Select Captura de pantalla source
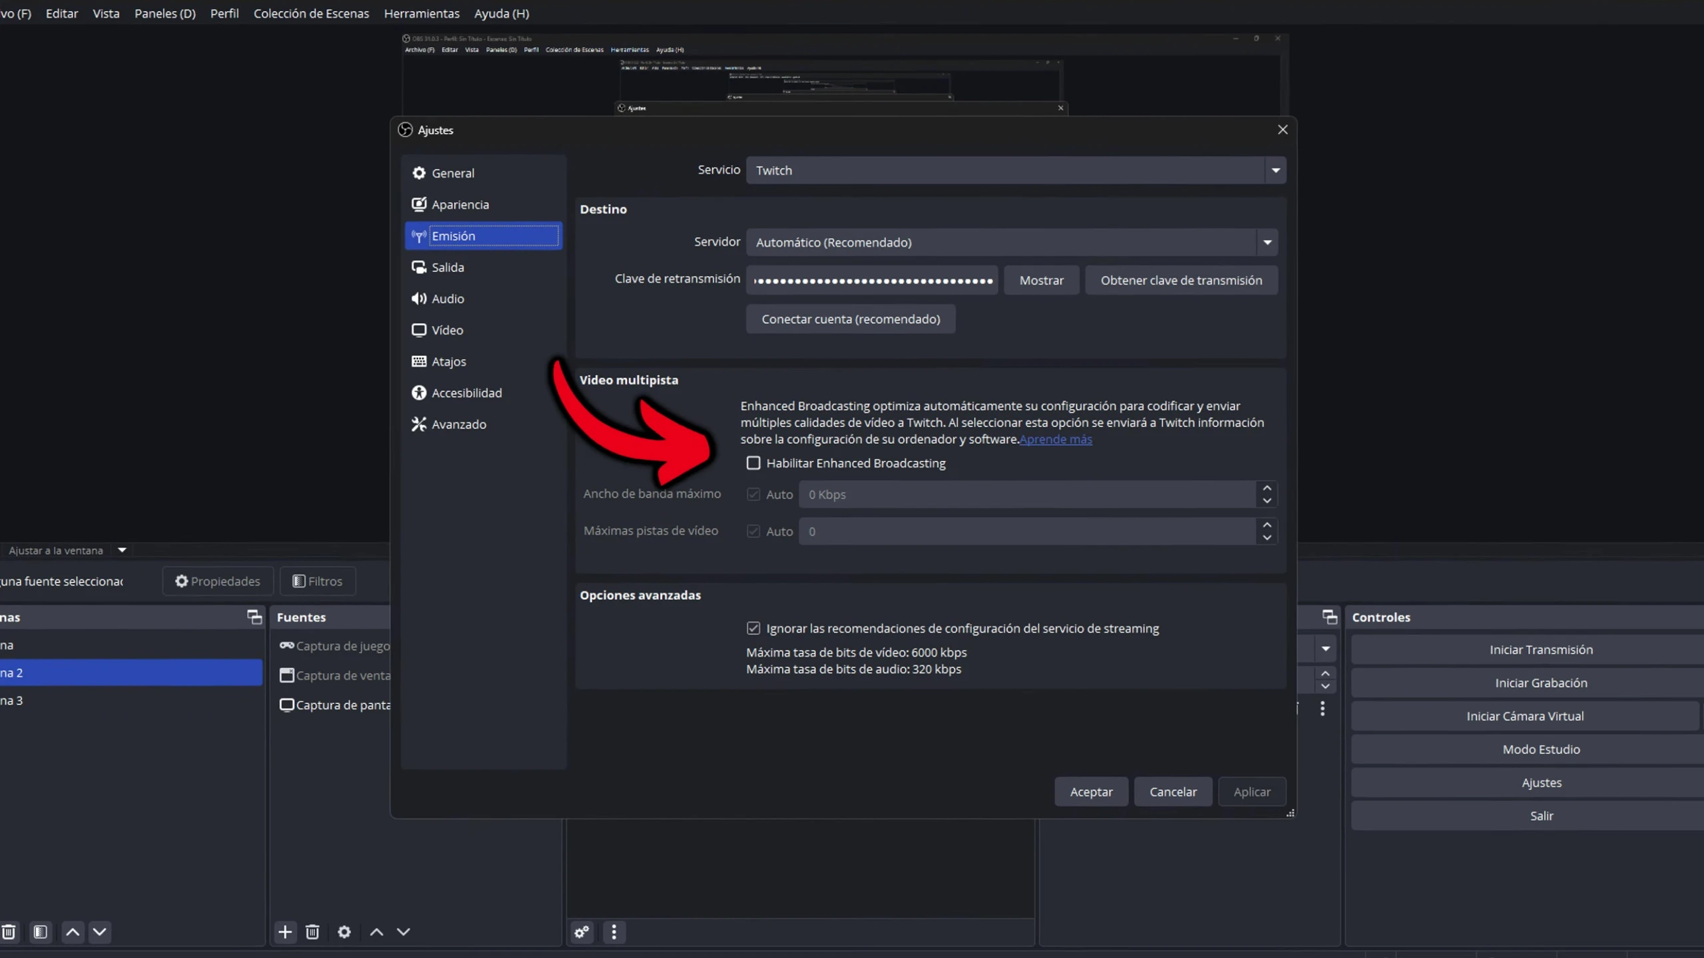This screenshot has width=1704, height=958. 334,705
